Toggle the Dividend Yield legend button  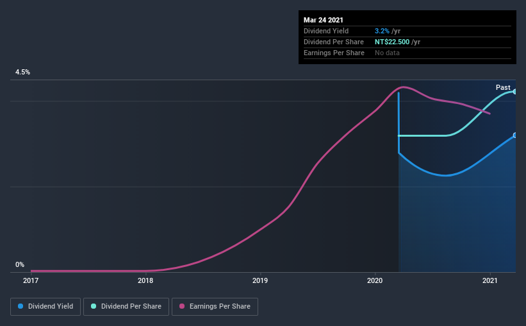[45, 307]
